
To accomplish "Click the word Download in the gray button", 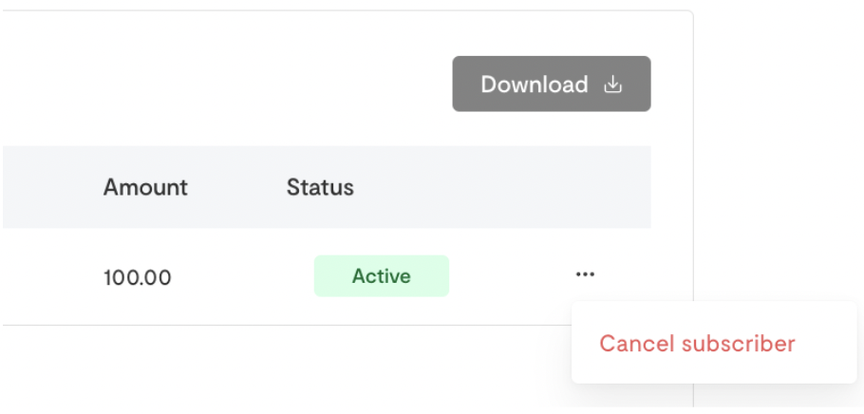I will (x=535, y=85).
